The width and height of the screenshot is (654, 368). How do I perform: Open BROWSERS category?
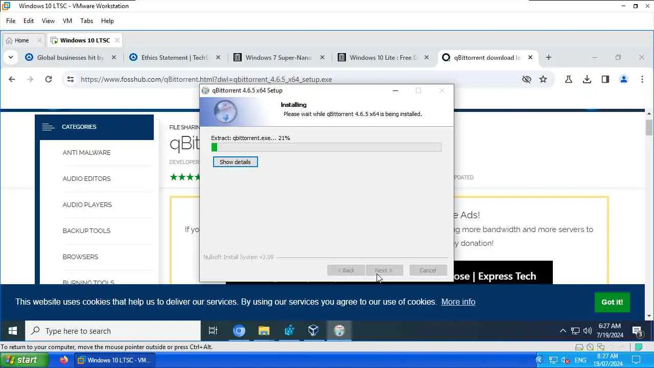80,257
